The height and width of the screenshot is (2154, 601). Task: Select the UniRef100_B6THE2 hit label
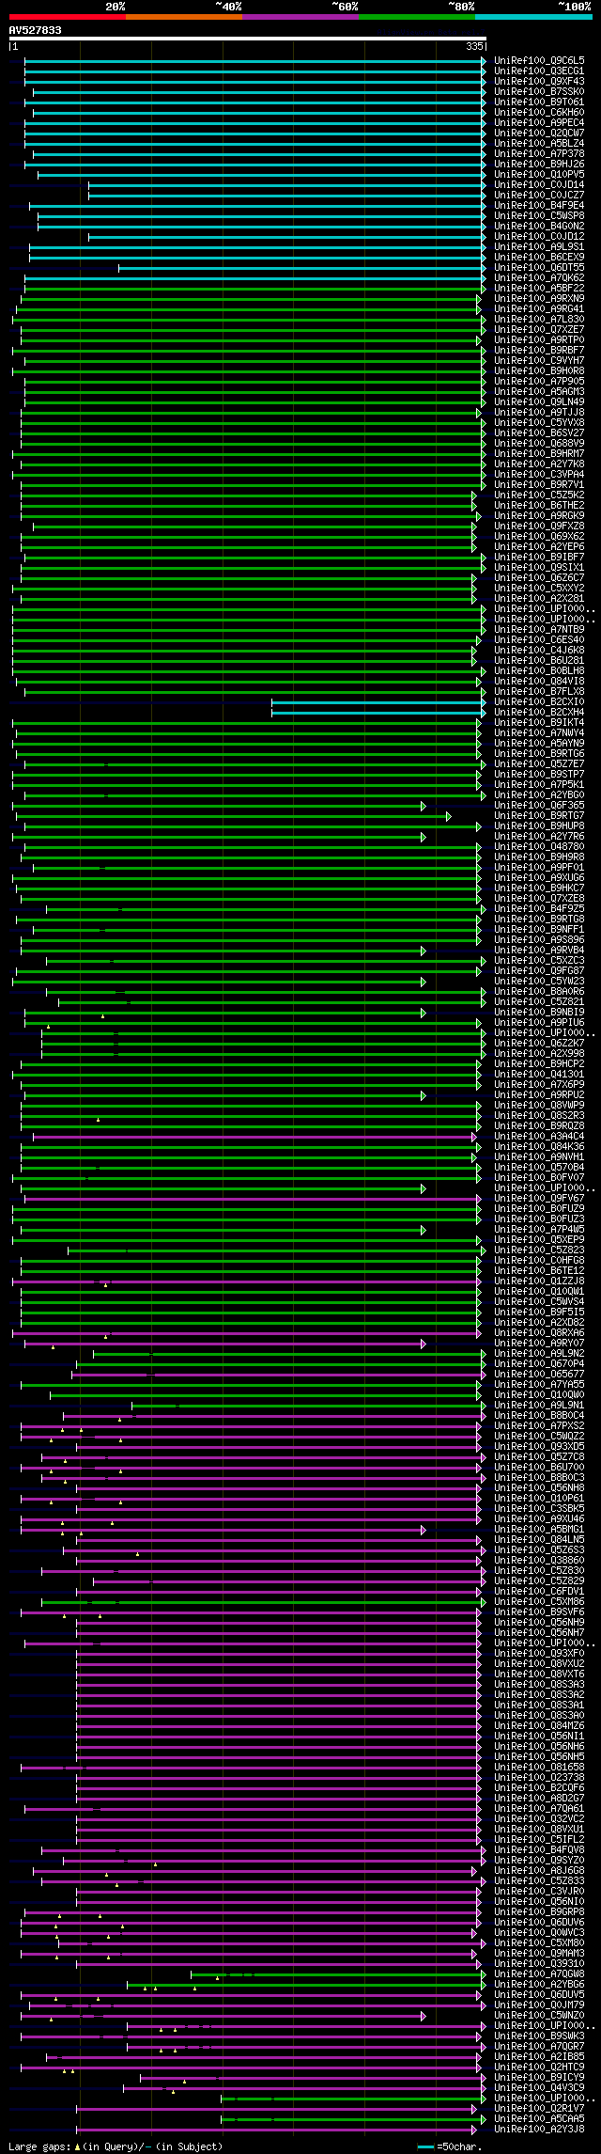(539, 506)
